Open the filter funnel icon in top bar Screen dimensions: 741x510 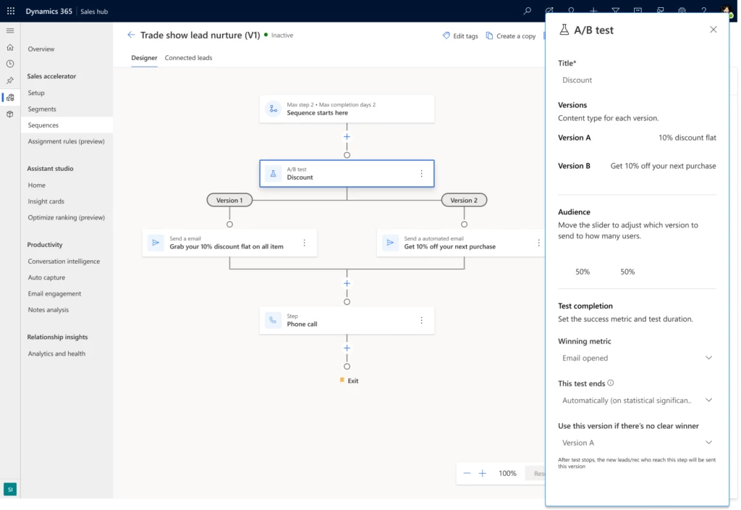(x=615, y=10)
